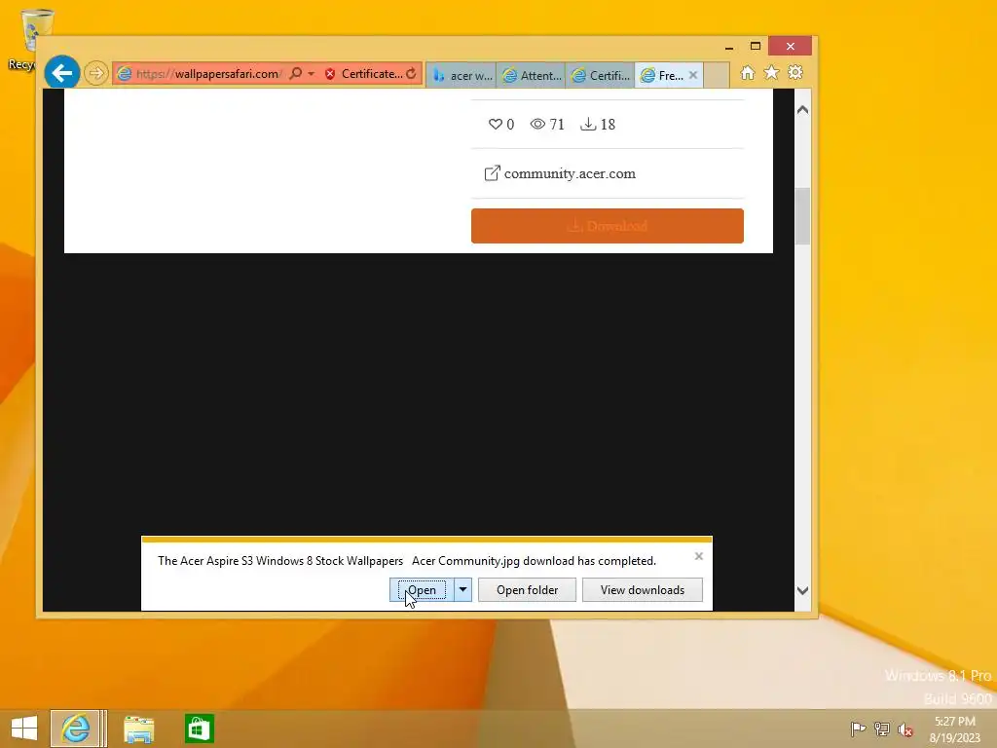997x748 pixels.
Task: Click the vertical scrollbar thumb
Action: (802, 216)
